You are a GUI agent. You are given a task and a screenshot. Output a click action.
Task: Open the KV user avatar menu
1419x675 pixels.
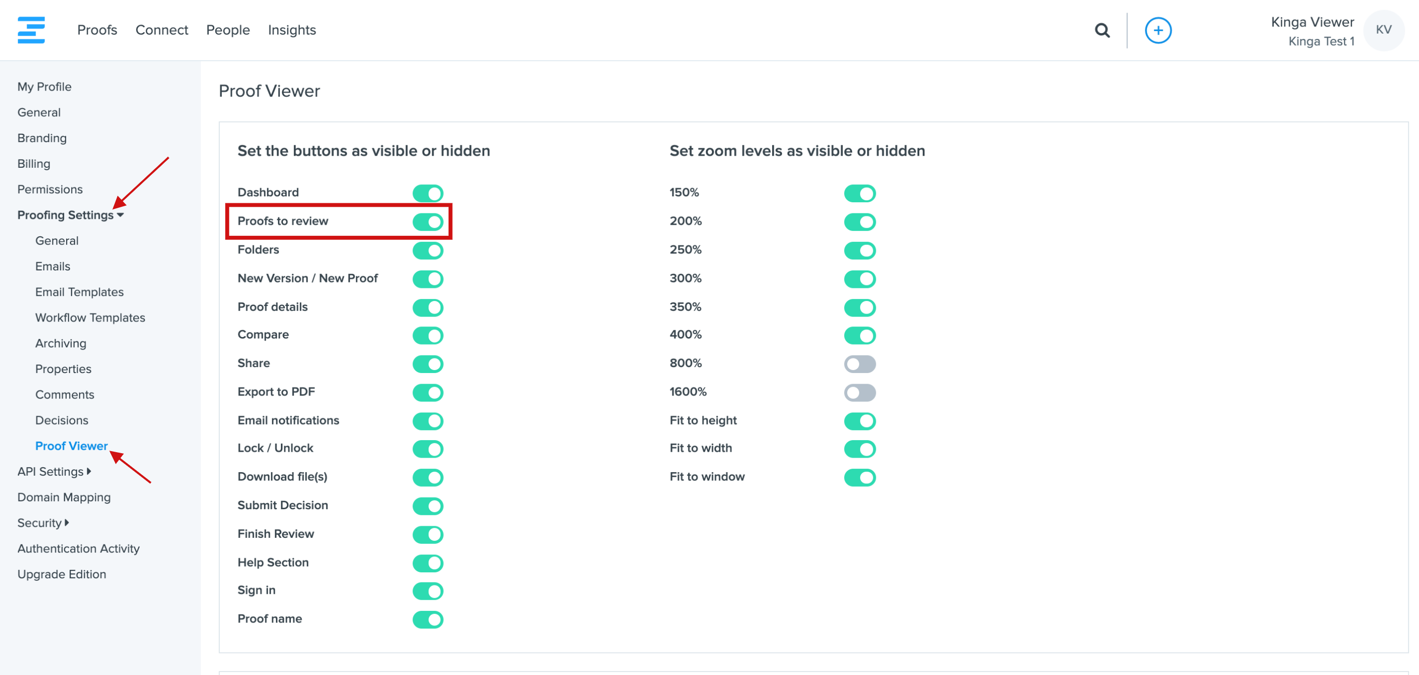(x=1383, y=31)
